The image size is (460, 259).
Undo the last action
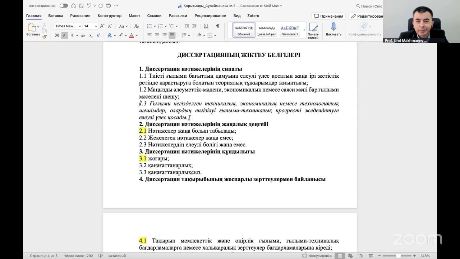point(89,6)
